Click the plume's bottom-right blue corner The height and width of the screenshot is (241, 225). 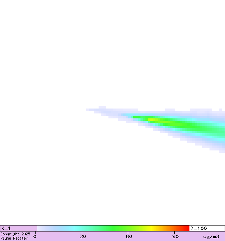click(x=222, y=151)
